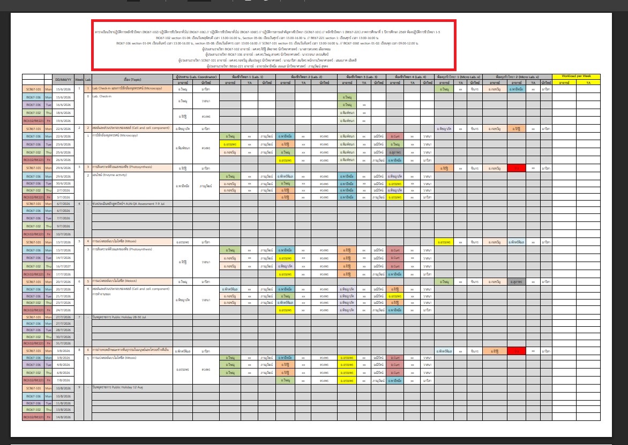This screenshot has width=628, height=445.
Task: Click the yellow Workload per Week header
Action: [x=576, y=76]
